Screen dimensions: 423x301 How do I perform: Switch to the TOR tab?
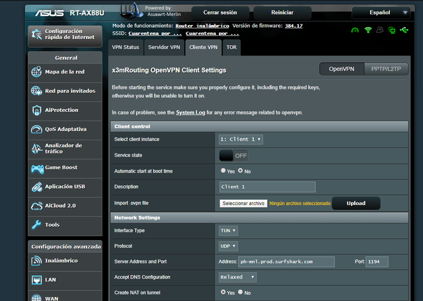(232, 48)
